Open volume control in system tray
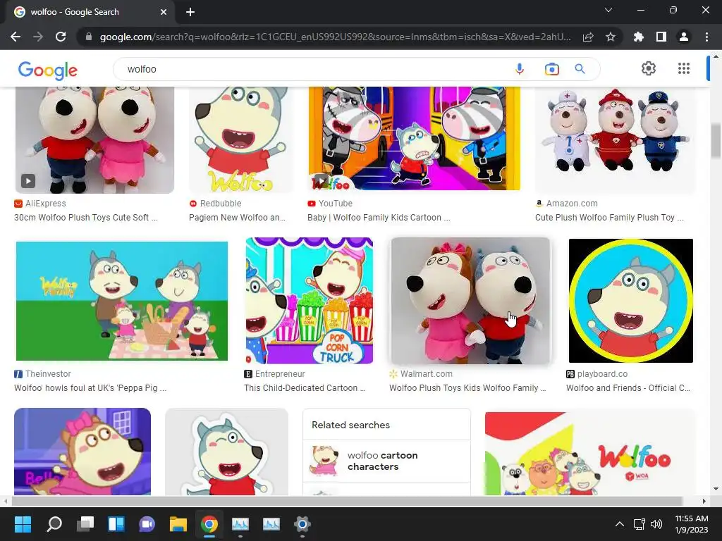 (656, 524)
